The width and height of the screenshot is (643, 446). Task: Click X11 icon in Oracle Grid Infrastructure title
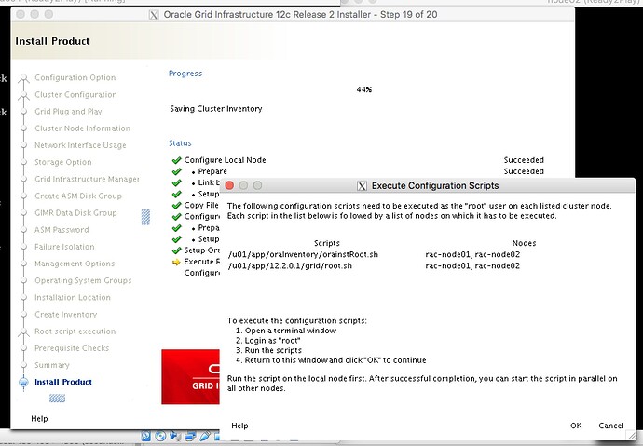click(154, 14)
